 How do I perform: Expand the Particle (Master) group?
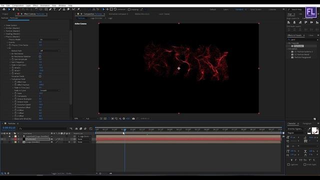(x=4, y=31)
